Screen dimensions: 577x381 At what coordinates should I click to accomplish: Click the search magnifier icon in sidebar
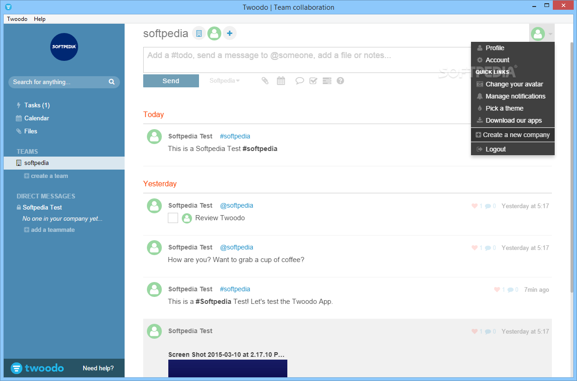point(112,82)
